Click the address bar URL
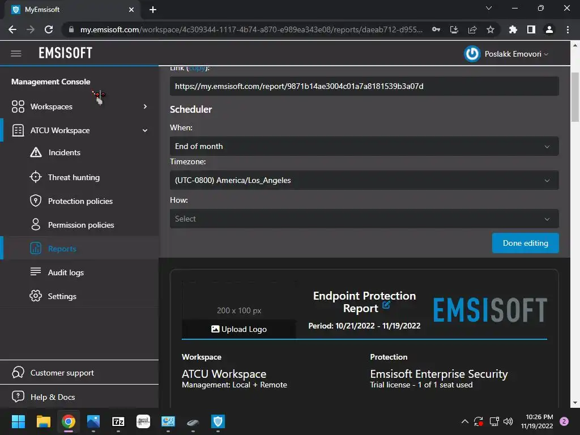The height and width of the screenshot is (435, 580). (251, 29)
